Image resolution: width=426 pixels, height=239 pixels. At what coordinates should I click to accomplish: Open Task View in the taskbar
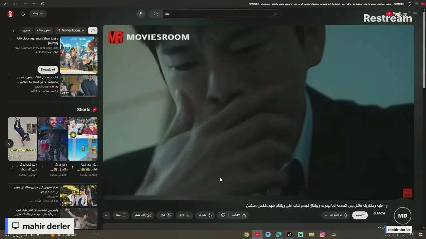tap(333, 235)
